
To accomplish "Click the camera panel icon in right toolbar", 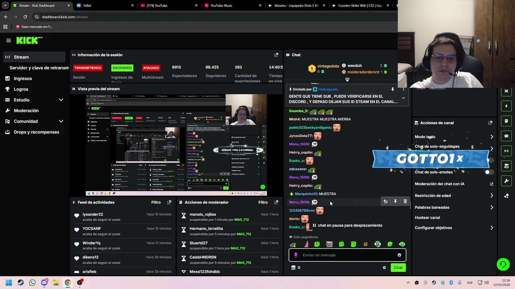I will (x=506, y=166).
